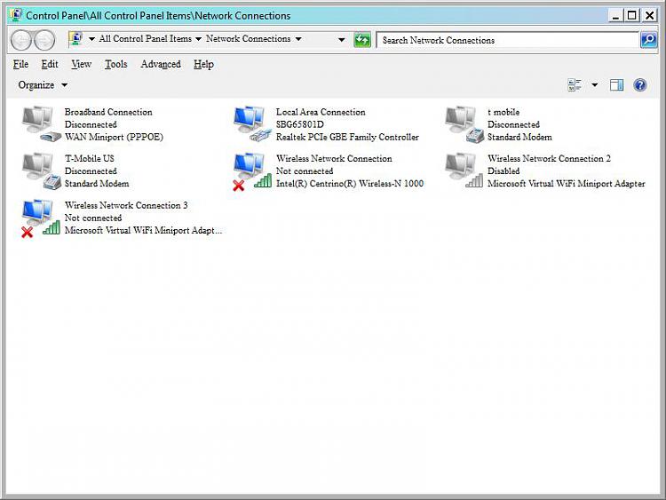Click the 't mobile' connection name
Image resolution: width=666 pixels, height=500 pixels.
503,112
